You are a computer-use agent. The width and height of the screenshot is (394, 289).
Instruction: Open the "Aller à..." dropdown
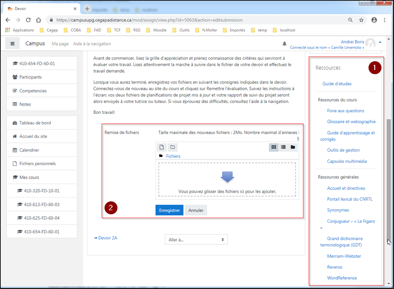[196, 240]
